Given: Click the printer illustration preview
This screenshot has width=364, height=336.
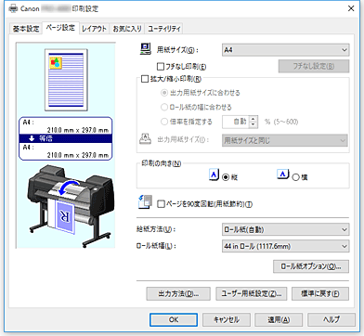Looking at the screenshot, I should [x=70, y=205].
